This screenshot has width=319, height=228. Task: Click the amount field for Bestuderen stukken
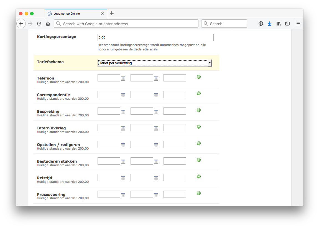[x=175, y=161]
